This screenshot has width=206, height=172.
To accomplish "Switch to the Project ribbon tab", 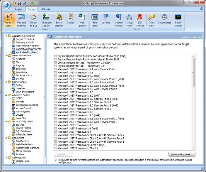I will 18,9.
